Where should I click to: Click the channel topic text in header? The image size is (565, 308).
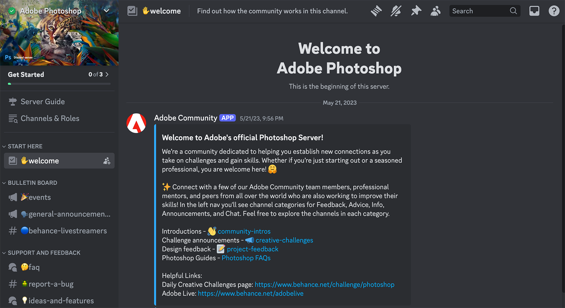(x=272, y=11)
